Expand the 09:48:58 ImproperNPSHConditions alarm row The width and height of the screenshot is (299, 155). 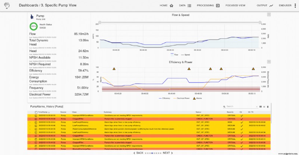(30, 146)
